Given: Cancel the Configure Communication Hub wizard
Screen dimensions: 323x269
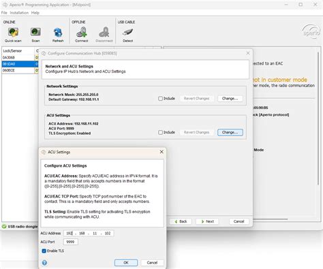Looking at the screenshot, I should [x=239, y=221].
